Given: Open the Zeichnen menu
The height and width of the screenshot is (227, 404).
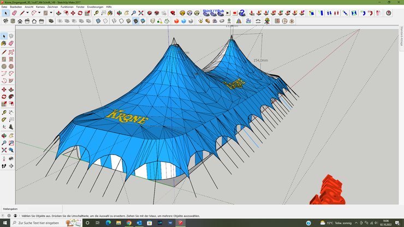Looking at the screenshot, I should point(52,7).
